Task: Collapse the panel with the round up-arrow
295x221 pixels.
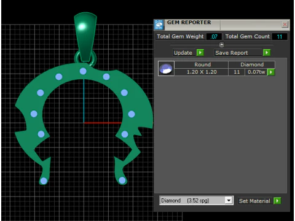Action: [x=221, y=45]
